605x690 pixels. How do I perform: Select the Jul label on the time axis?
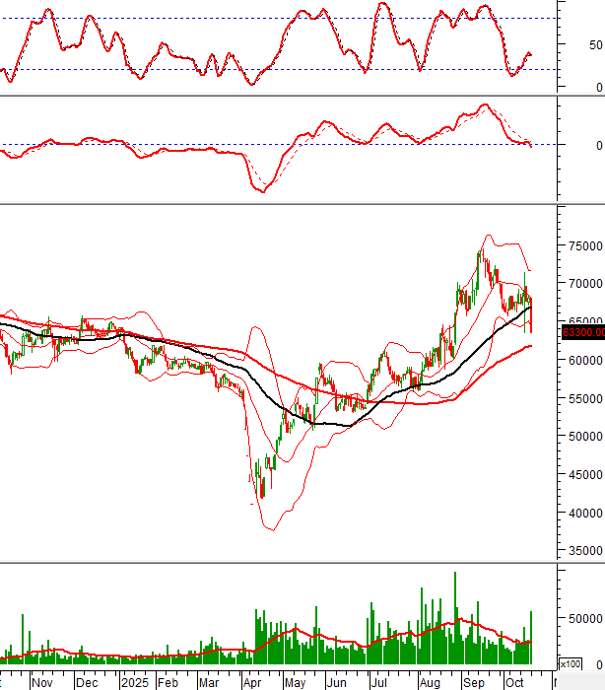coord(379,681)
